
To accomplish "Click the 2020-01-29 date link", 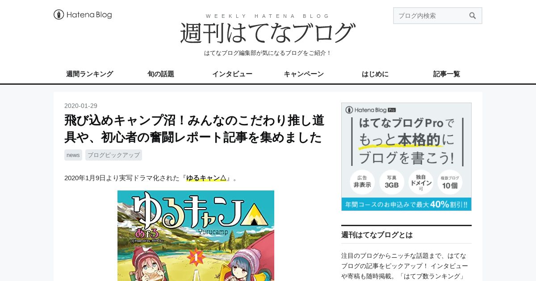I will tap(81, 106).
